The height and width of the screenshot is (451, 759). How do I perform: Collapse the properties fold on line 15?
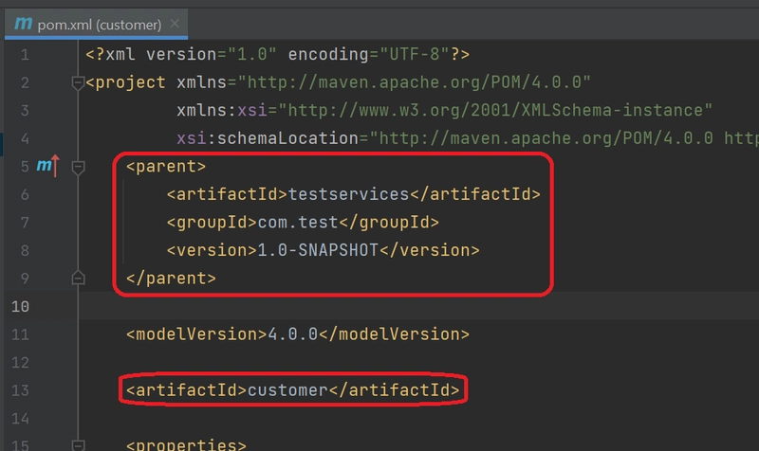78,444
